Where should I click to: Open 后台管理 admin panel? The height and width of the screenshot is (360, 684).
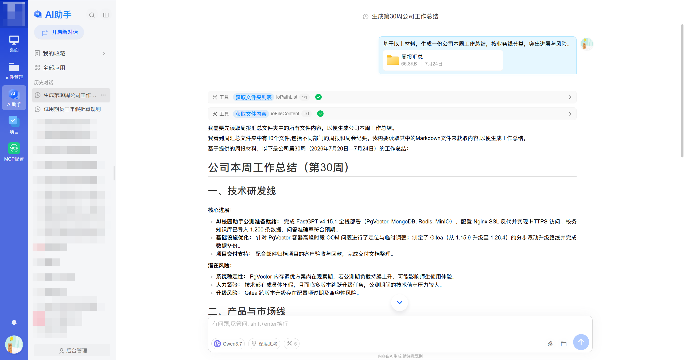coord(72,351)
